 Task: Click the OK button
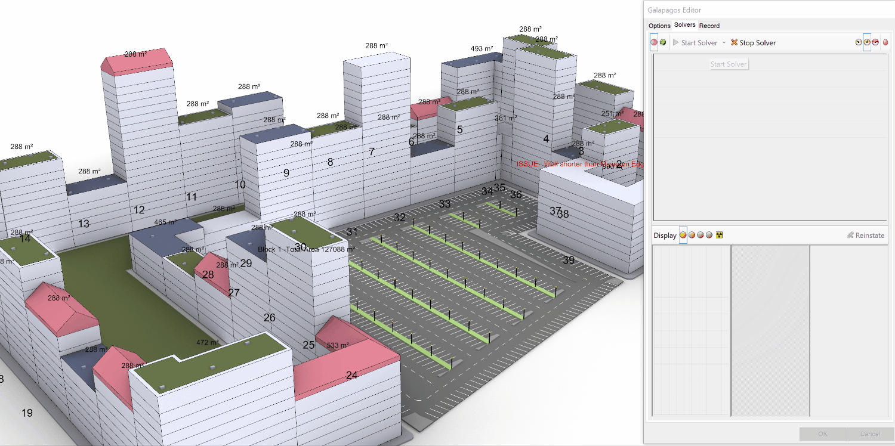(x=823, y=433)
